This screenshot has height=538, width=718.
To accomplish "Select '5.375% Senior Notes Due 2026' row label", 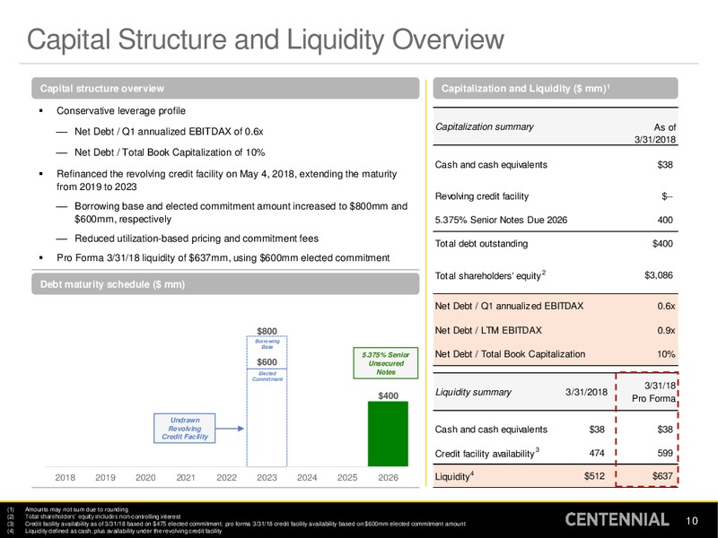I will pyautogui.click(x=501, y=220).
